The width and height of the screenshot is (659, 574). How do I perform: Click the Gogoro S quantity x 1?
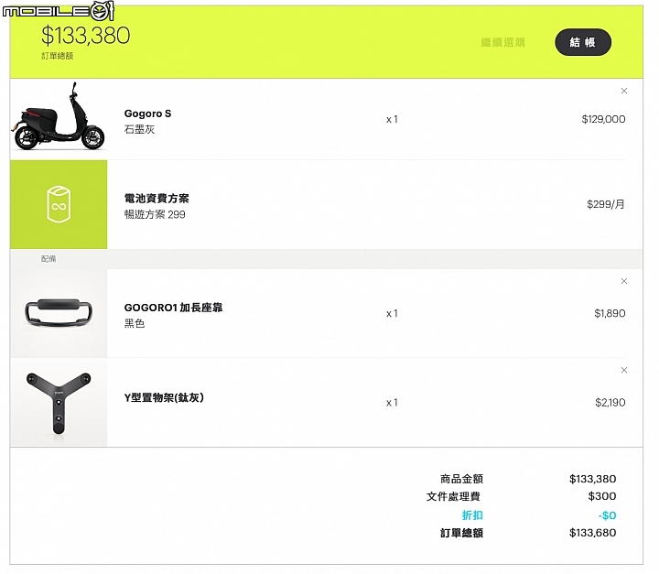tap(392, 119)
